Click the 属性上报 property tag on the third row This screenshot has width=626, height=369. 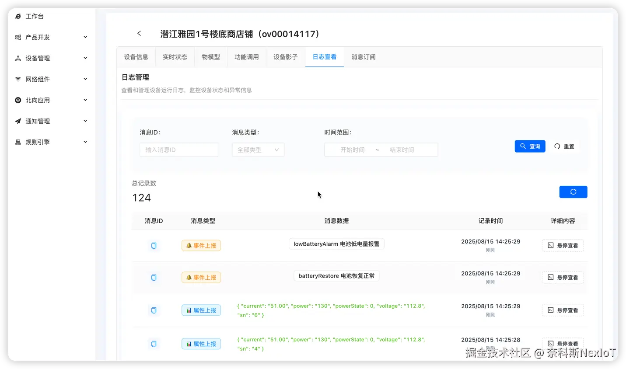tap(201, 310)
